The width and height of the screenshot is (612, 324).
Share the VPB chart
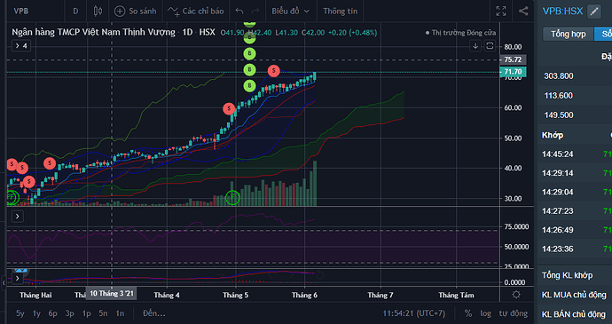point(523,11)
